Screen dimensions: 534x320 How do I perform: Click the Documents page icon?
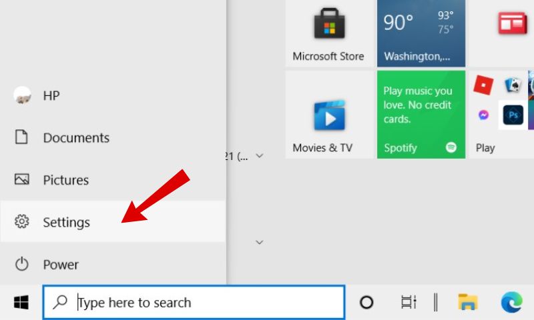21,137
